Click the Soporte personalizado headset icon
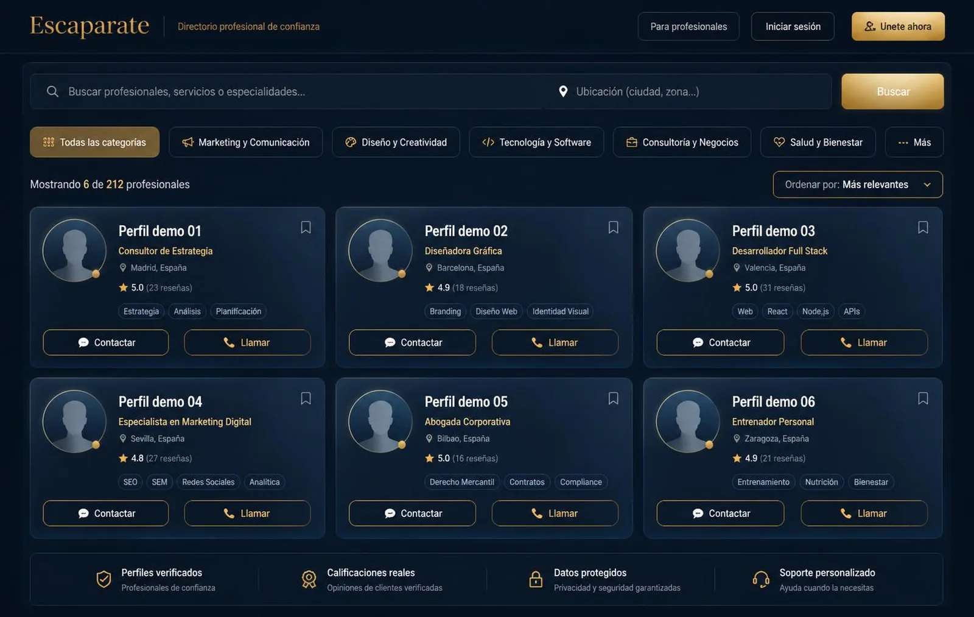This screenshot has height=617, width=974. [761, 579]
